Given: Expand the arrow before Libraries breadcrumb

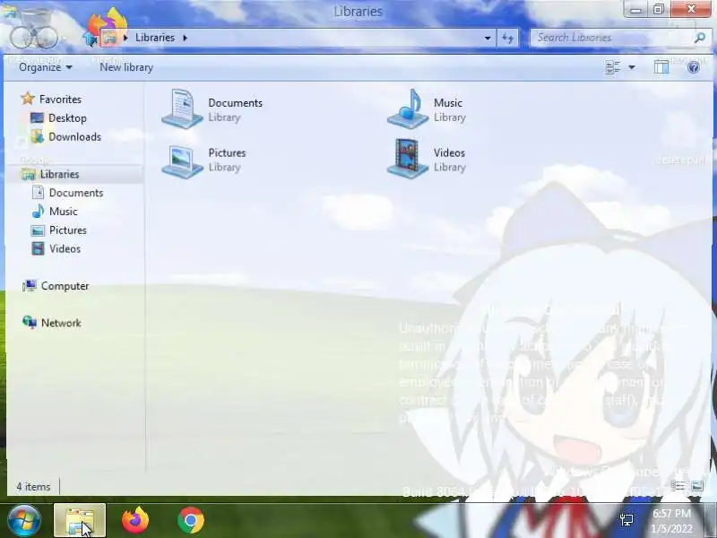Looking at the screenshot, I should 125,38.
